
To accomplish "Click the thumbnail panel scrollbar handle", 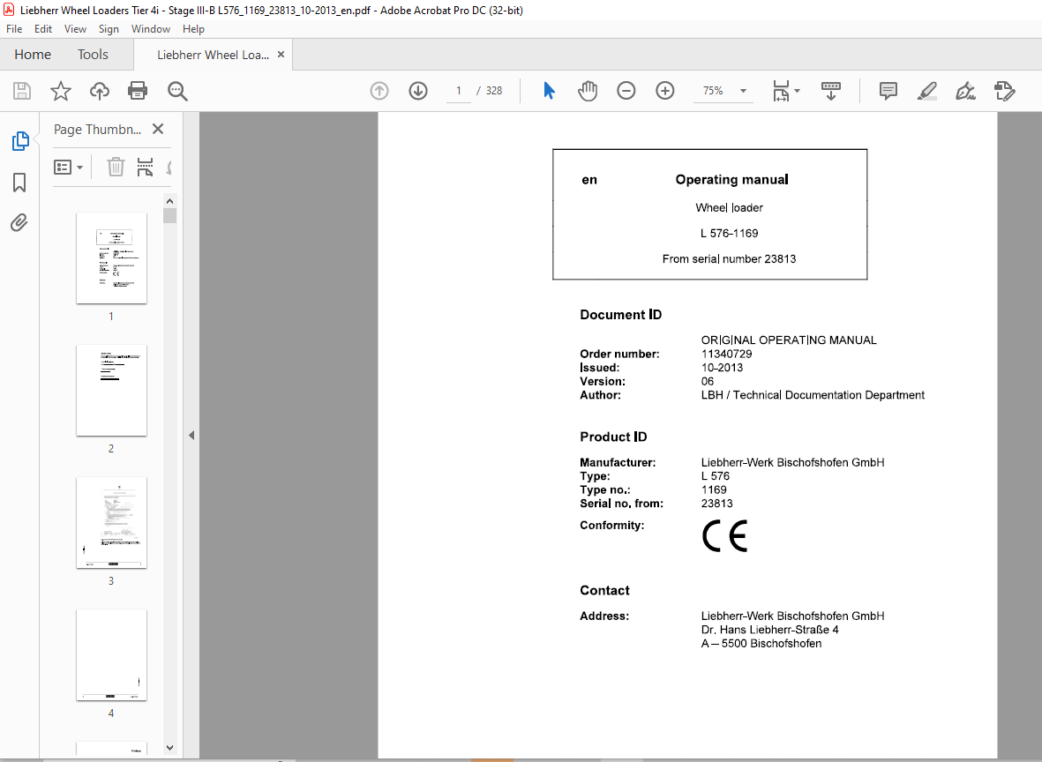I will click(169, 215).
